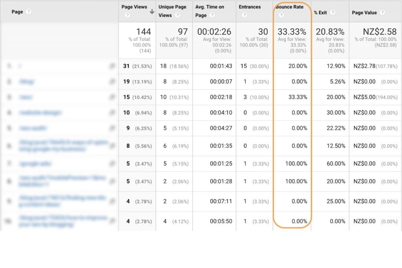Image resolution: width=402 pixels, height=268 pixels.
Task: Sort by Page Value column header
Action: (364, 13)
